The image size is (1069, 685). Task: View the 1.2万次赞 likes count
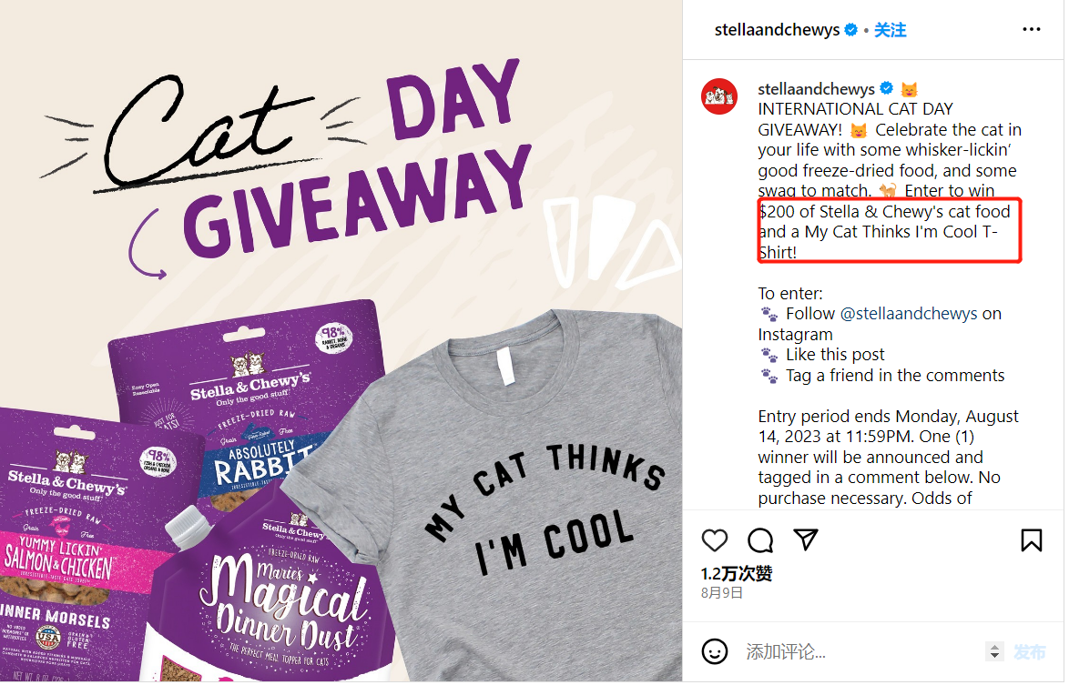737,573
